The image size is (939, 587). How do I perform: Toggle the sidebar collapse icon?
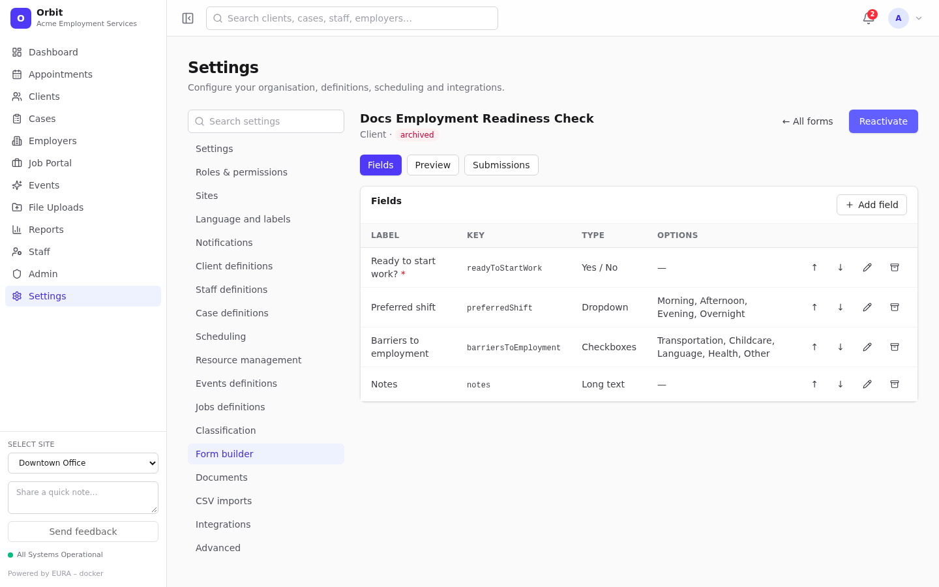pyautogui.click(x=188, y=18)
